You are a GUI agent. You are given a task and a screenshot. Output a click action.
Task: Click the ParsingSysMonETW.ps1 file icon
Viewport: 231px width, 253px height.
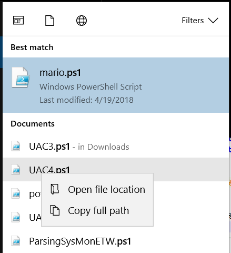15,241
